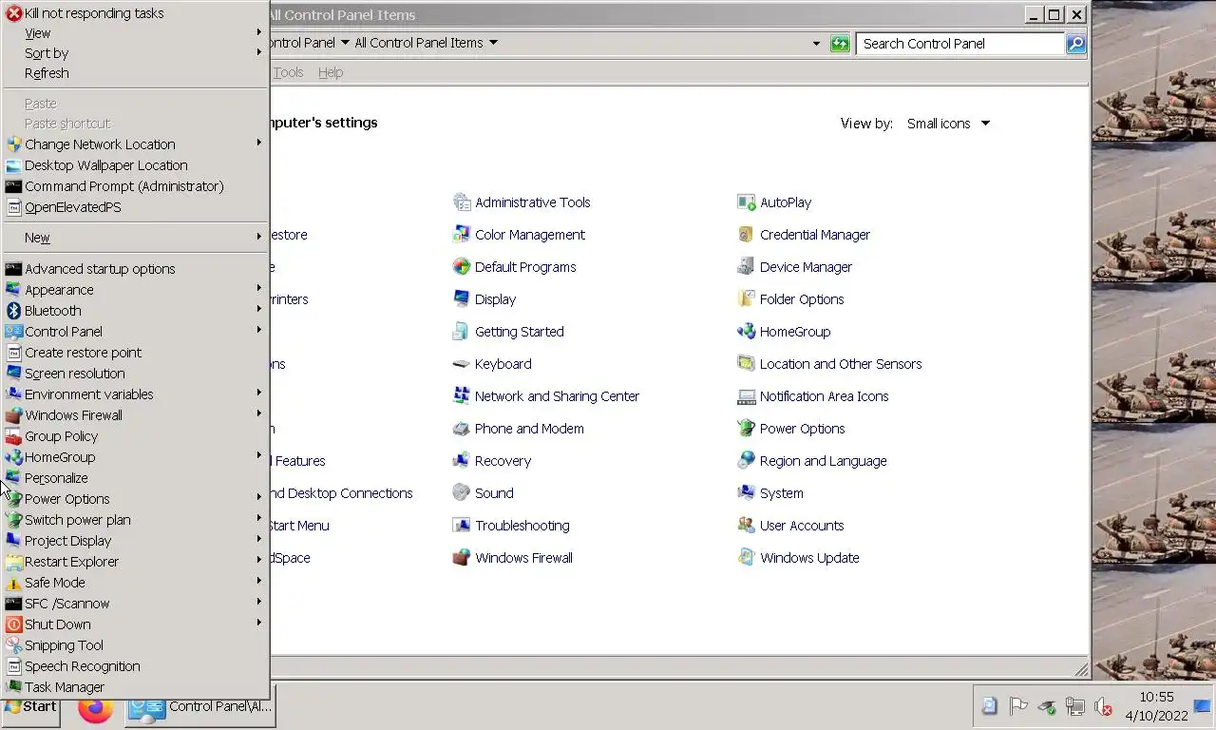Viewport: 1216px width, 730px height.
Task: Open the Color Management icon
Action: tap(462, 235)
